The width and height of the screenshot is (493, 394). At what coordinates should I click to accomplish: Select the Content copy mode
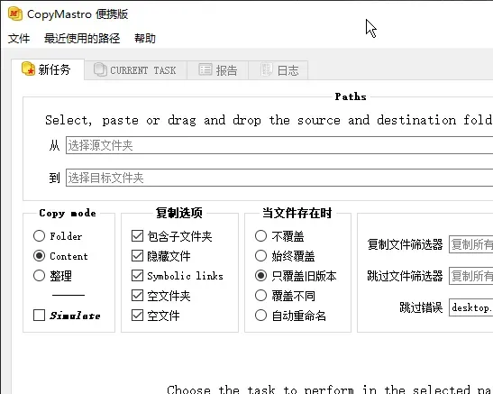tap(60, 256)
